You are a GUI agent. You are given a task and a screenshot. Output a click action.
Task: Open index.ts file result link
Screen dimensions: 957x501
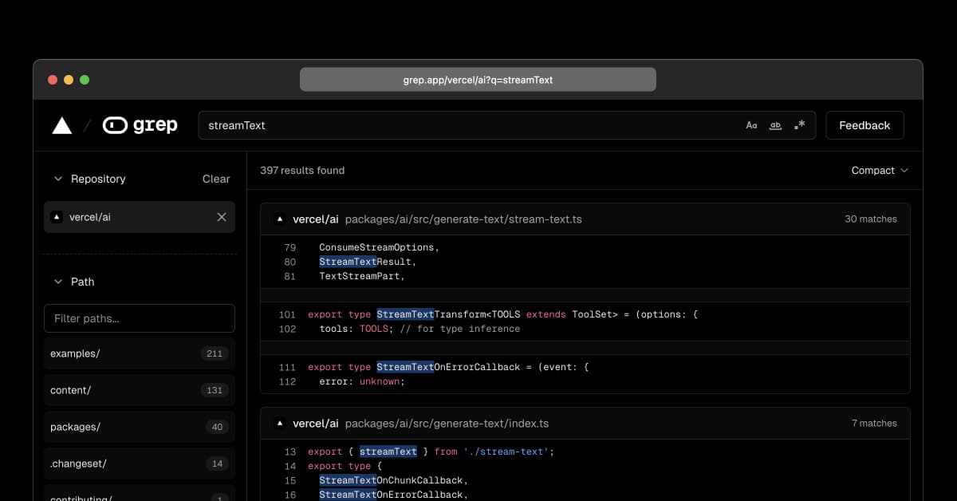pyautogui.click(x=447, y=424)
